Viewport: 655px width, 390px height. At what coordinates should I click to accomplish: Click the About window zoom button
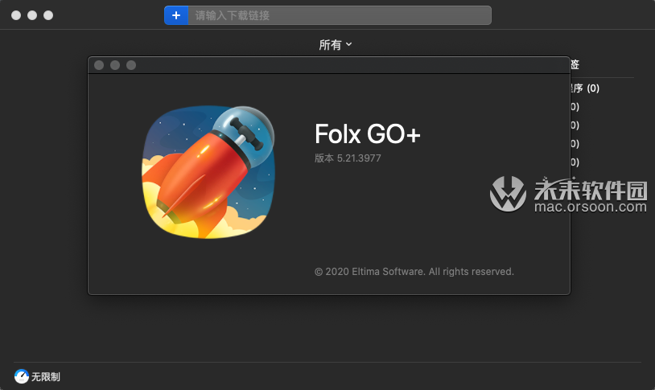[x=131, y=65]
